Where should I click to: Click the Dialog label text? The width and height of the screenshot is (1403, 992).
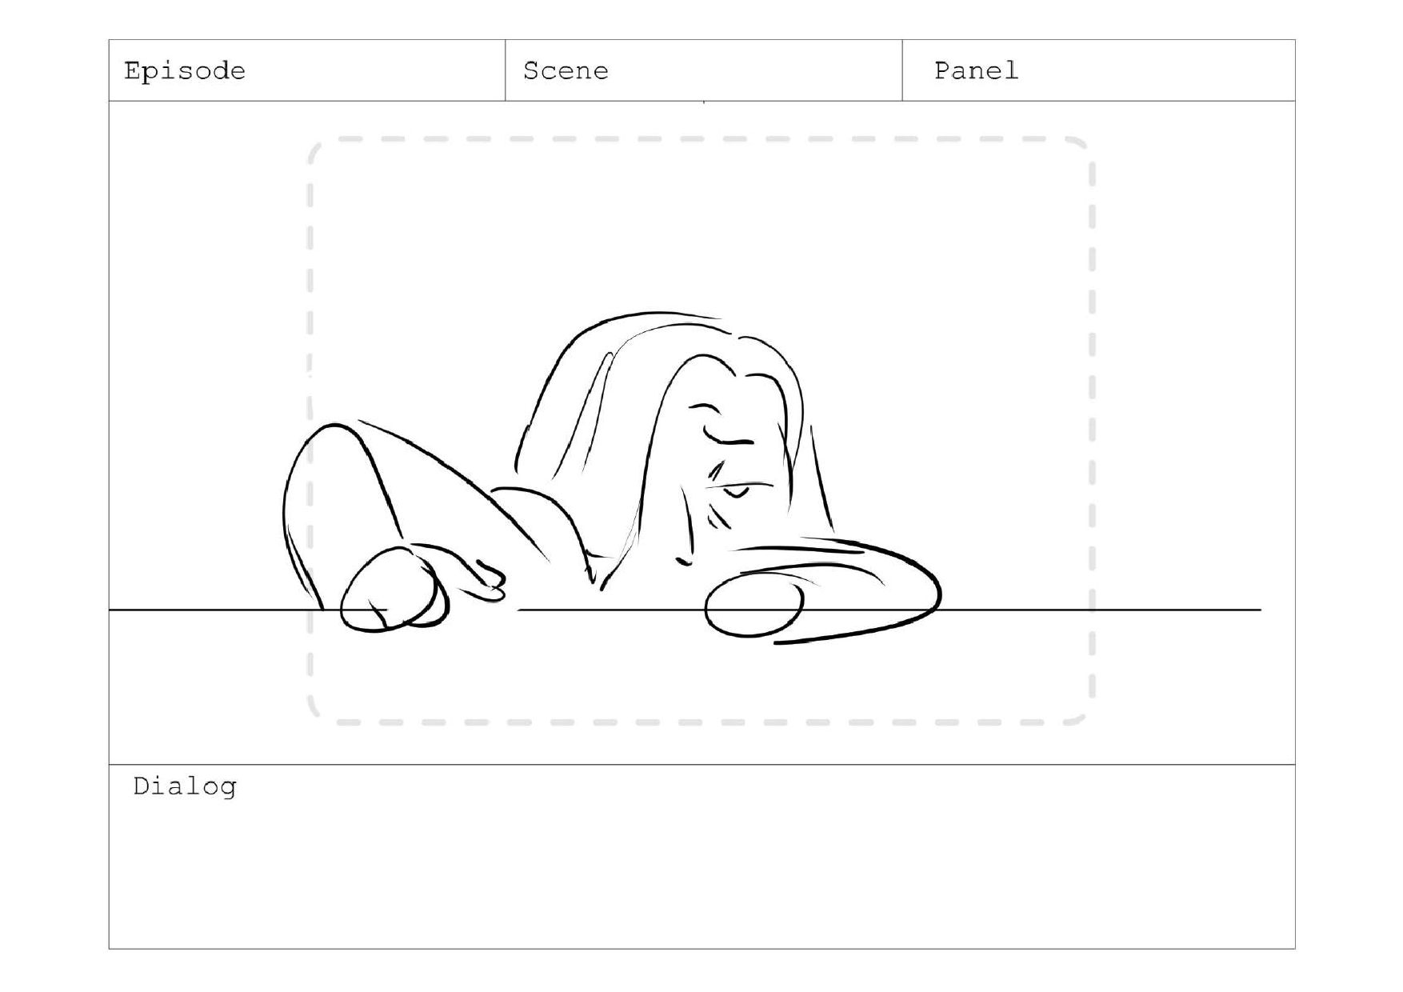(x=185, y=787)
